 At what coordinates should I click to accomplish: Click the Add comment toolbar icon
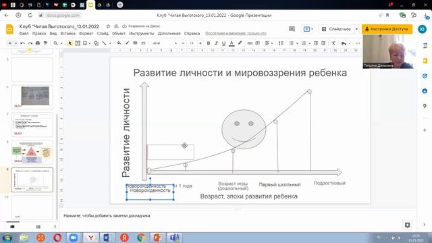coord(258,43)
